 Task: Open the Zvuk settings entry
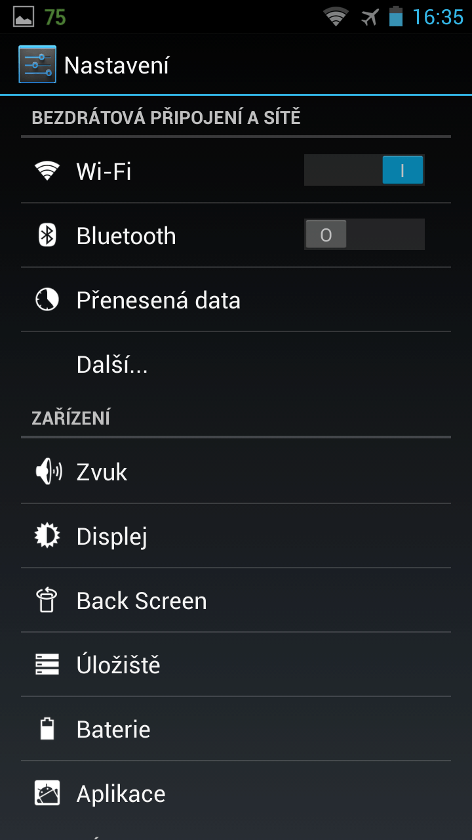point(236,472)
